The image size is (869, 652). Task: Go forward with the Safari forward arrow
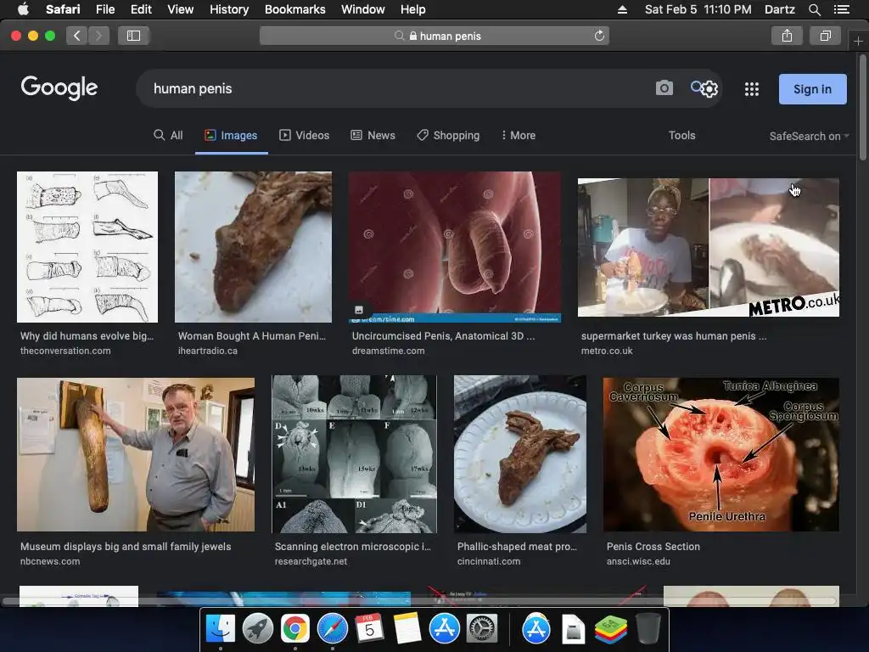coord(98,36)
